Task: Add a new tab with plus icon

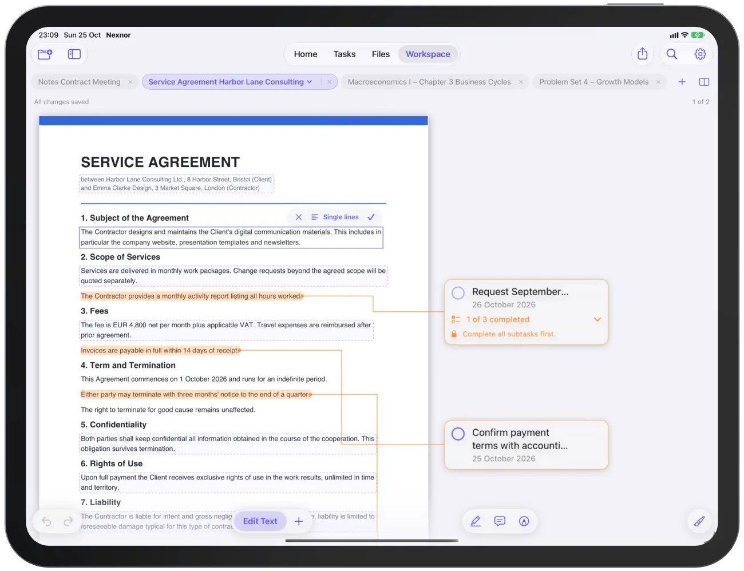Action: 682,82
